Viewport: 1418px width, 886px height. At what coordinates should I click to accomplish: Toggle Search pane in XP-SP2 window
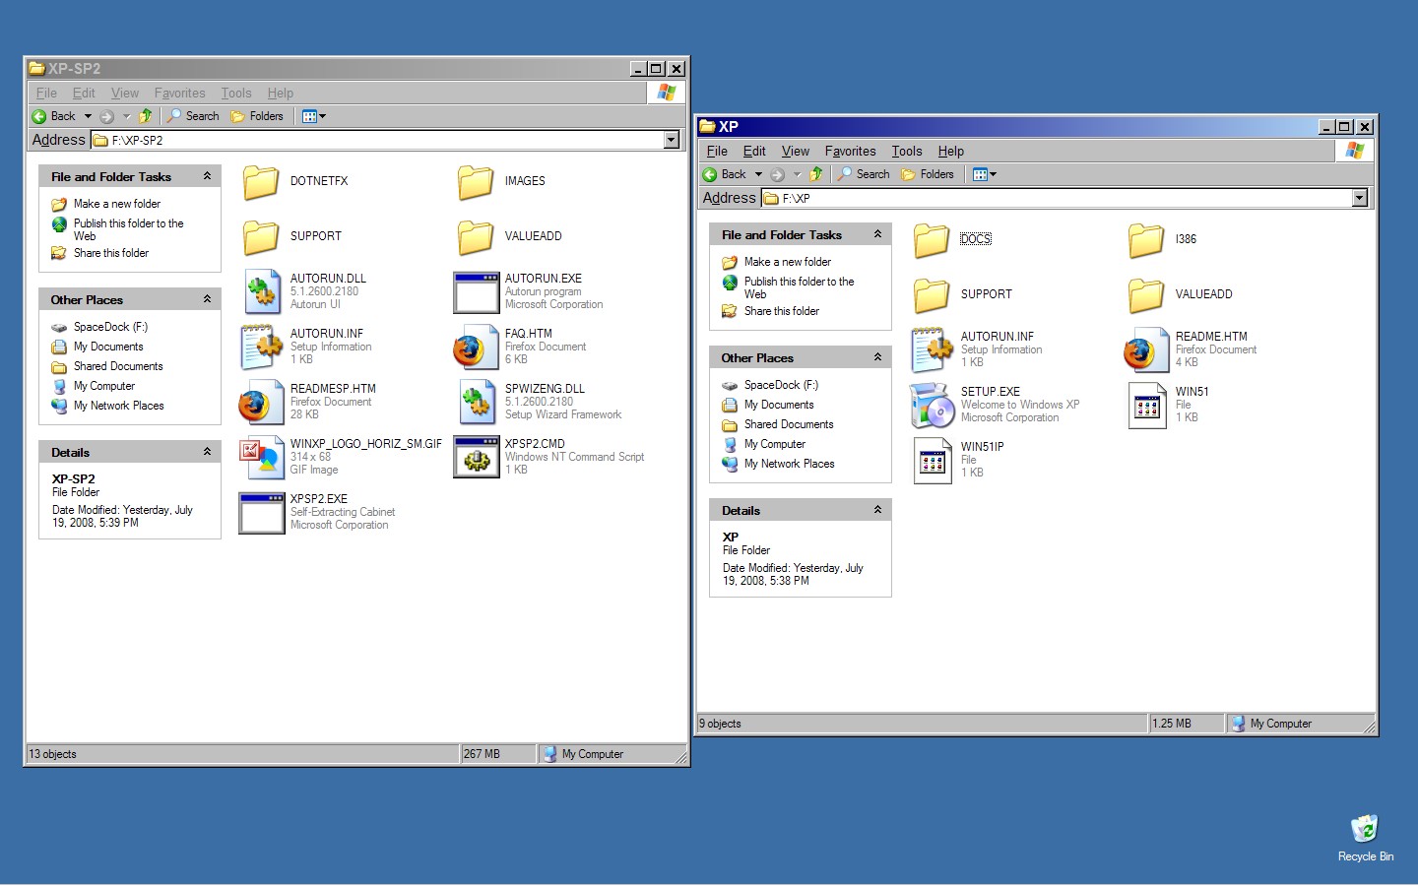point(193,116)
